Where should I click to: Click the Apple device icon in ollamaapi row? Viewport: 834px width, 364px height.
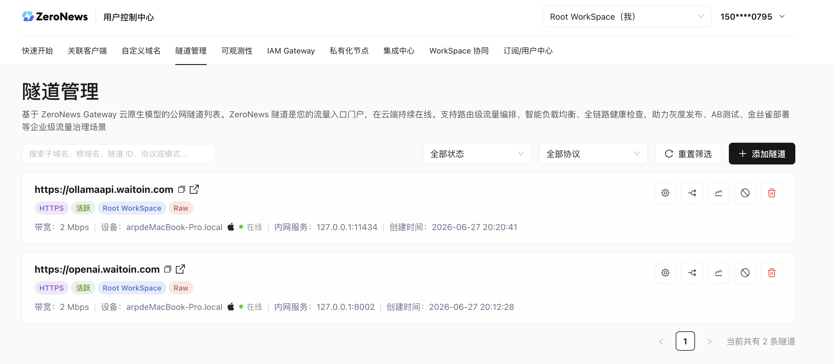point(231,227)
